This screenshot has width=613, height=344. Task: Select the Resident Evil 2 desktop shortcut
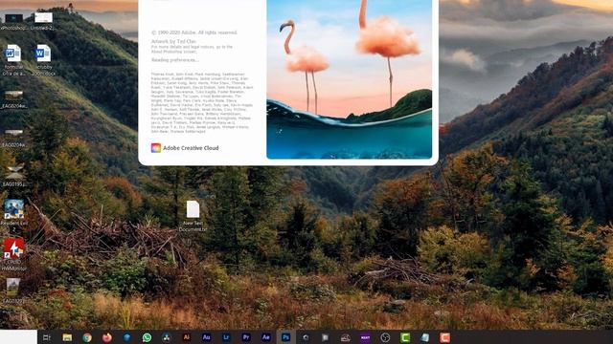(x=13, y=215)
